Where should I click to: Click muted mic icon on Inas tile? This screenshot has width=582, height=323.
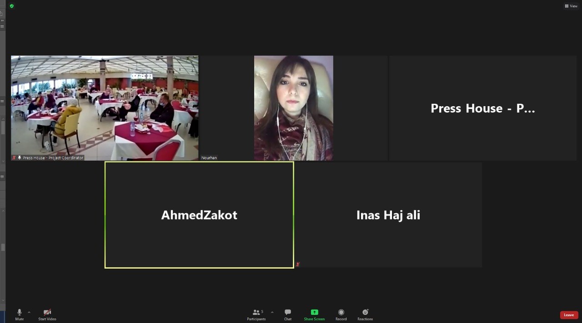[298, 264]
